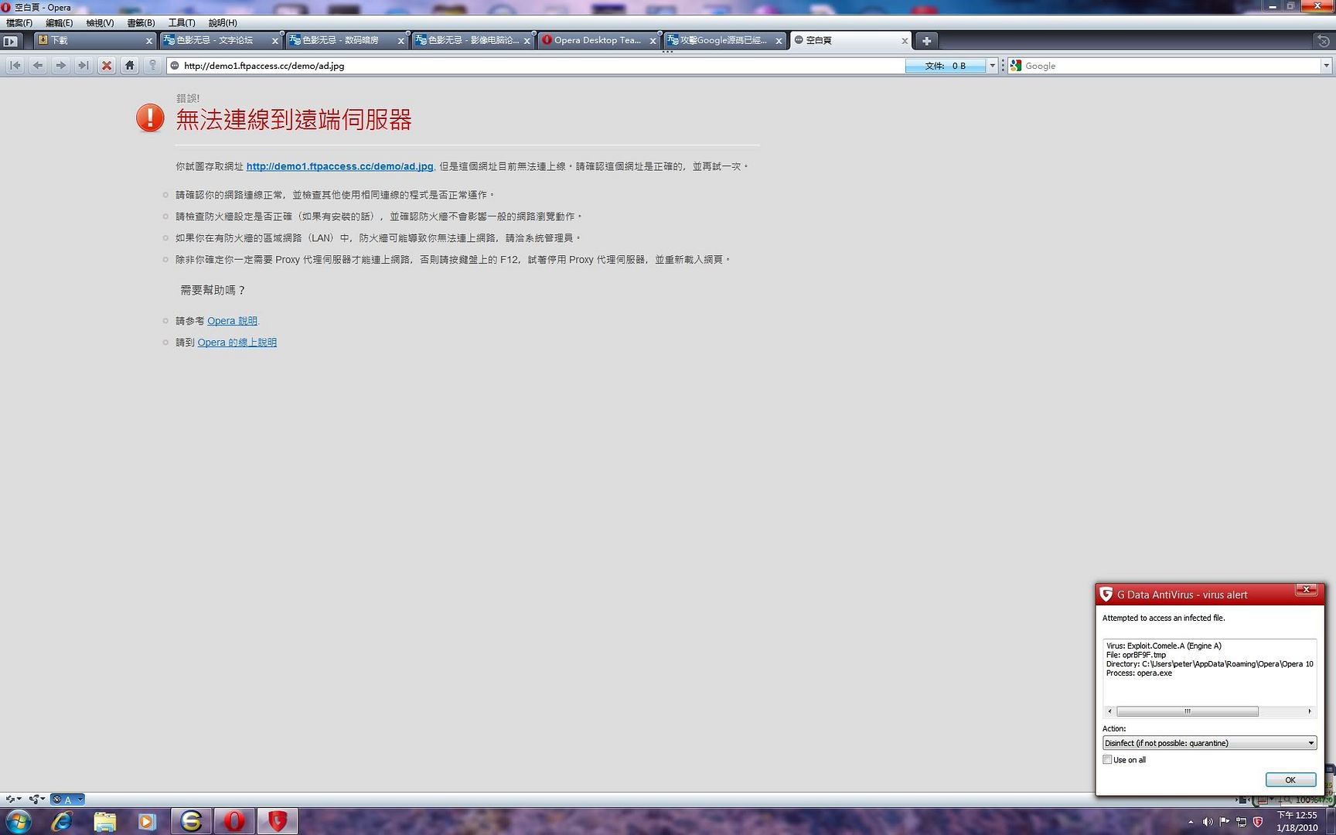Close the Opera Desktop Team tab
This screenshot has height=835, width=1336.
[653, 41]
